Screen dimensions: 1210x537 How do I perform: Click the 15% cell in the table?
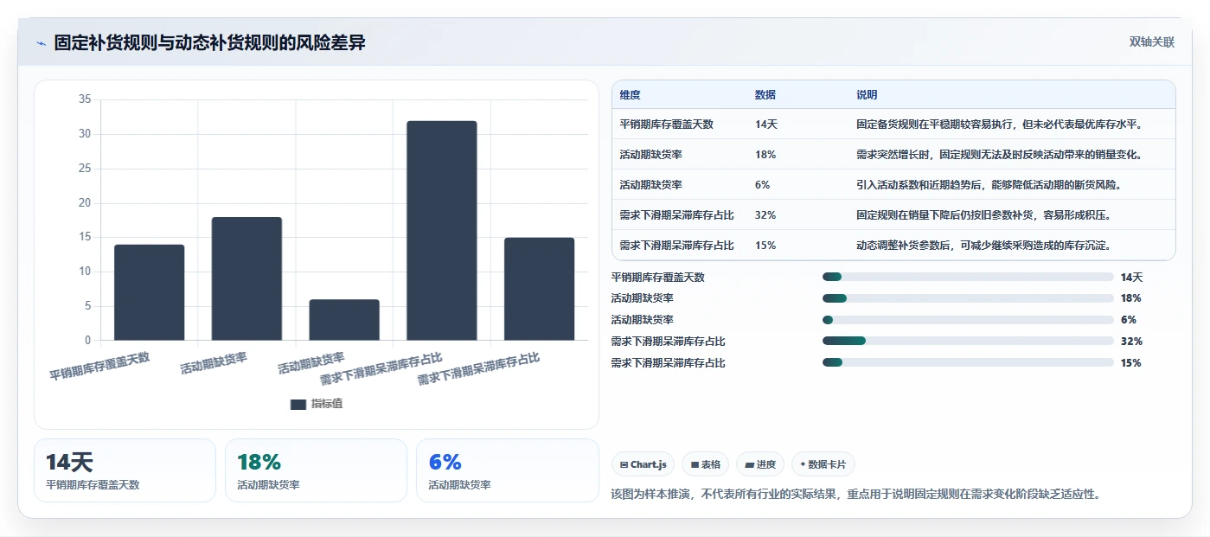pos(765,246)
